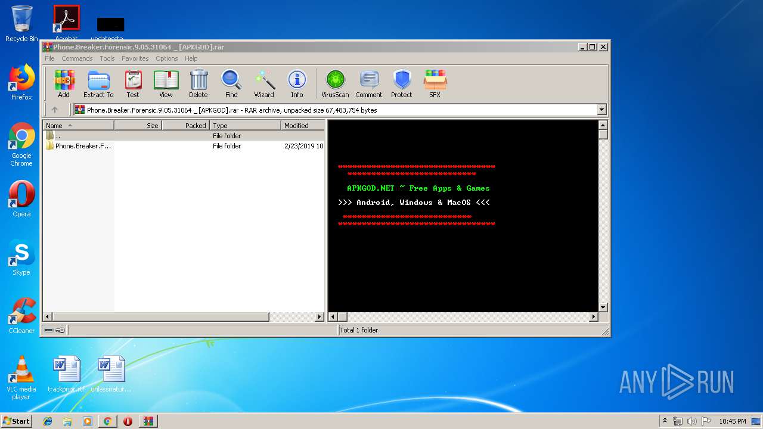Open the File menu
This screenshot has height=429, width=763.
point(49,58)
